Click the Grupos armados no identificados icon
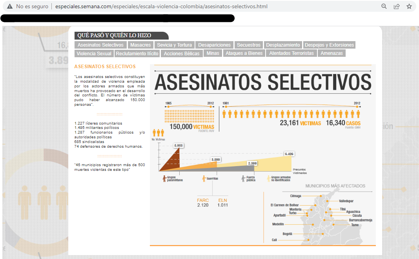 tap(269, 179)
